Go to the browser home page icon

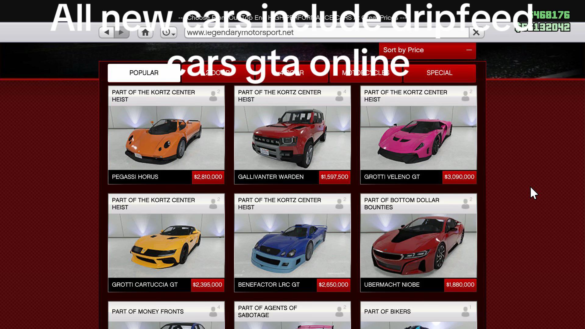tap(145, 32)
